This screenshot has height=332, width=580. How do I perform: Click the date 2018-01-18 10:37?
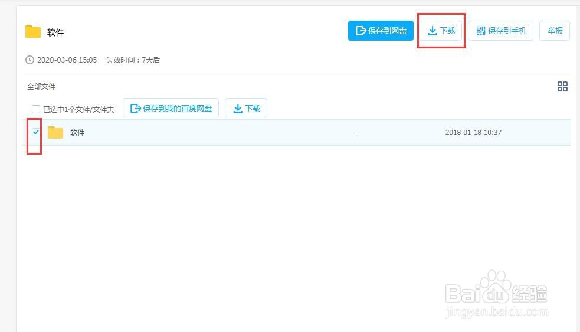tap(473, 132)
